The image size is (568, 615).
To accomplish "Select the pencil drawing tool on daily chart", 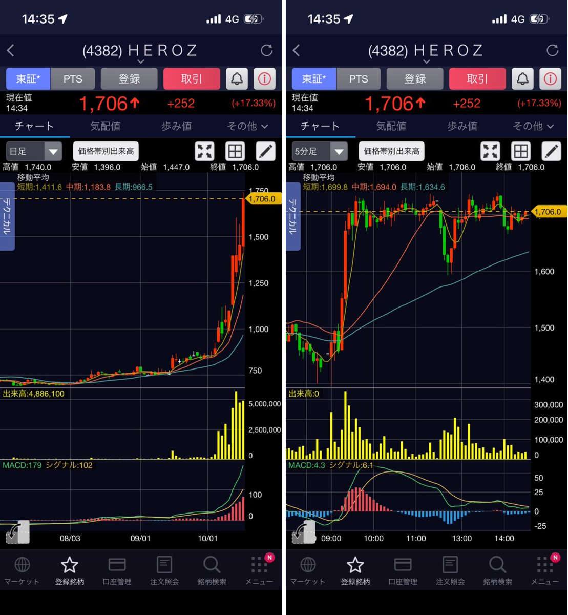I will coord(265,151).
